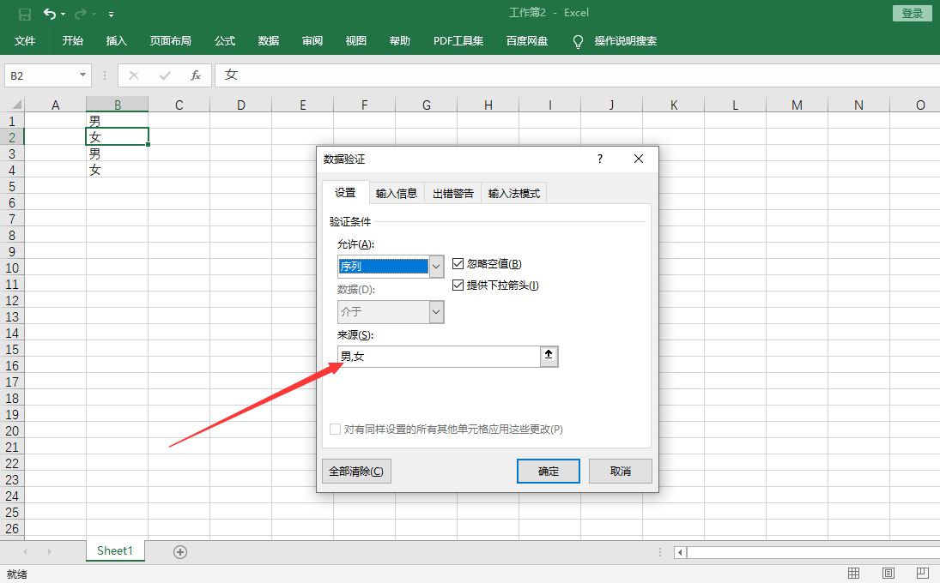Image resolution: width=940 pixels, height=583 pixels.
Task: Open the 输入信息 tab
Action: click(x=397, y=194)
